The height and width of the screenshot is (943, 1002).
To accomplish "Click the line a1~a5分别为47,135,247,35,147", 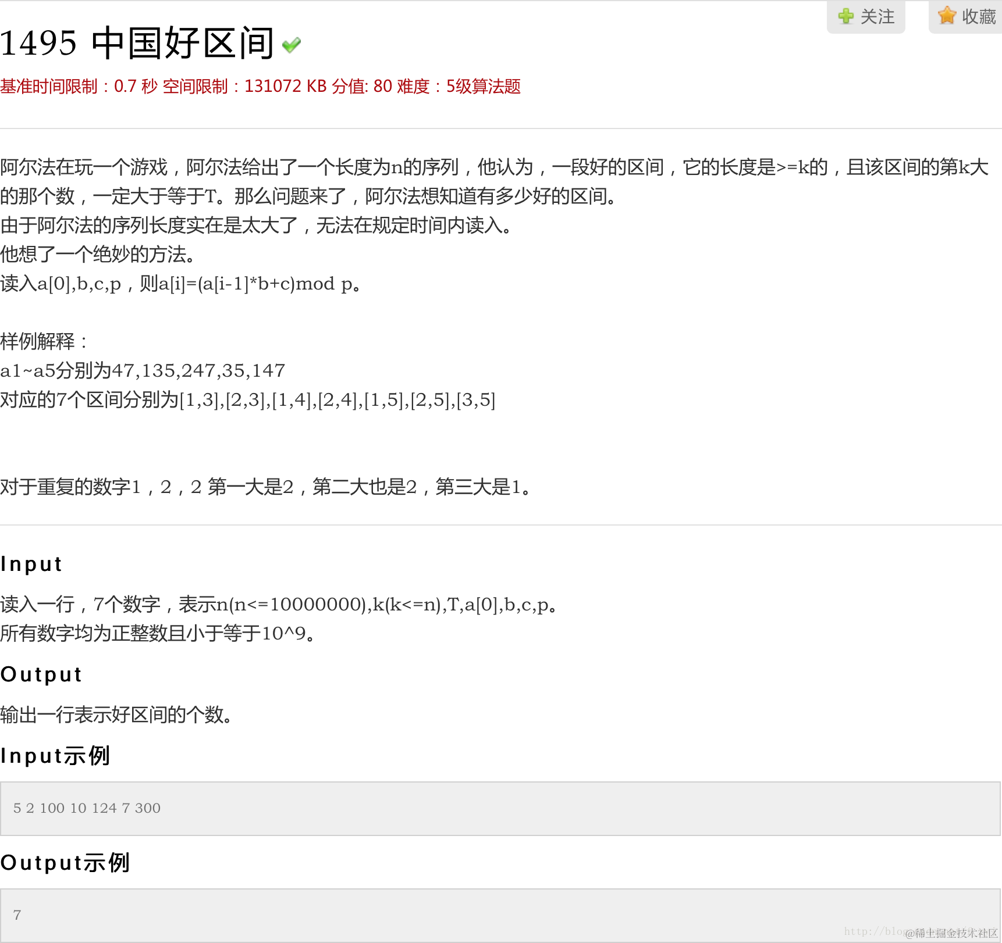I will [x=143, y=371].
